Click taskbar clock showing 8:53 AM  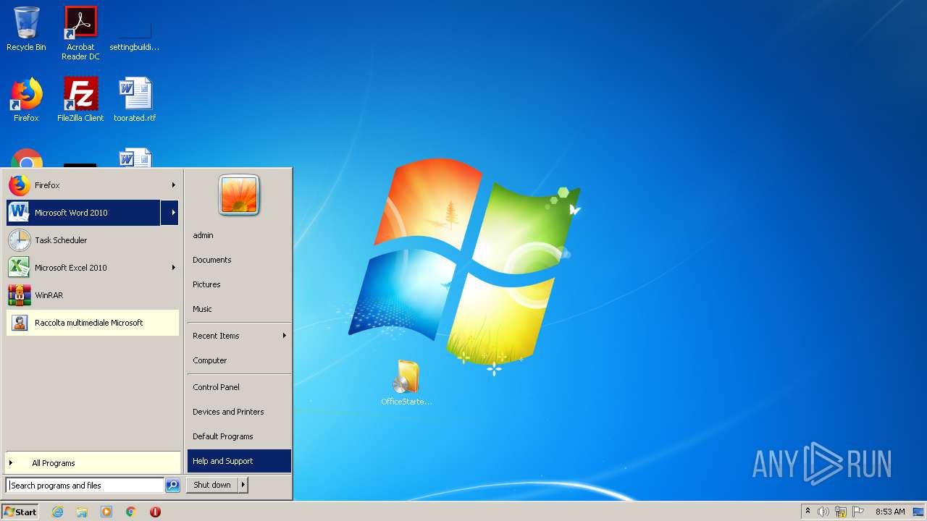pos(890,512)
